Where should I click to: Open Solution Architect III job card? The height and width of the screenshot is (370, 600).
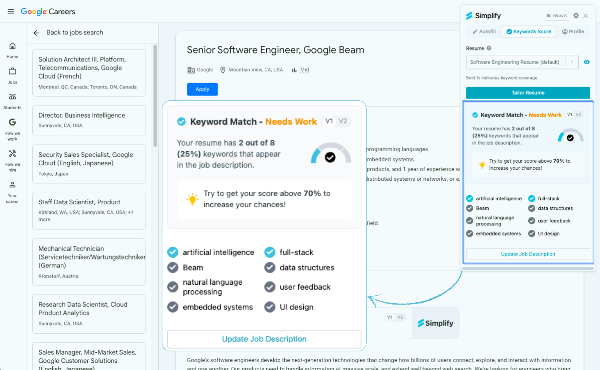coord(89,73)
